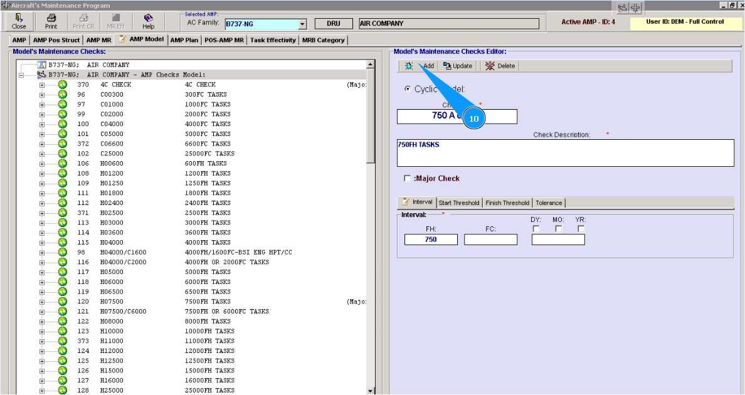Click the Close toolbar icon
Image resolution: width=745 pixels, height=395 pixels.
pos(19,21)
